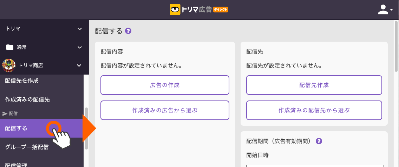Click the トリマ広告 ダイレクト brand text
The height and width of the screenshot is (167, 399).
(204, 10)
